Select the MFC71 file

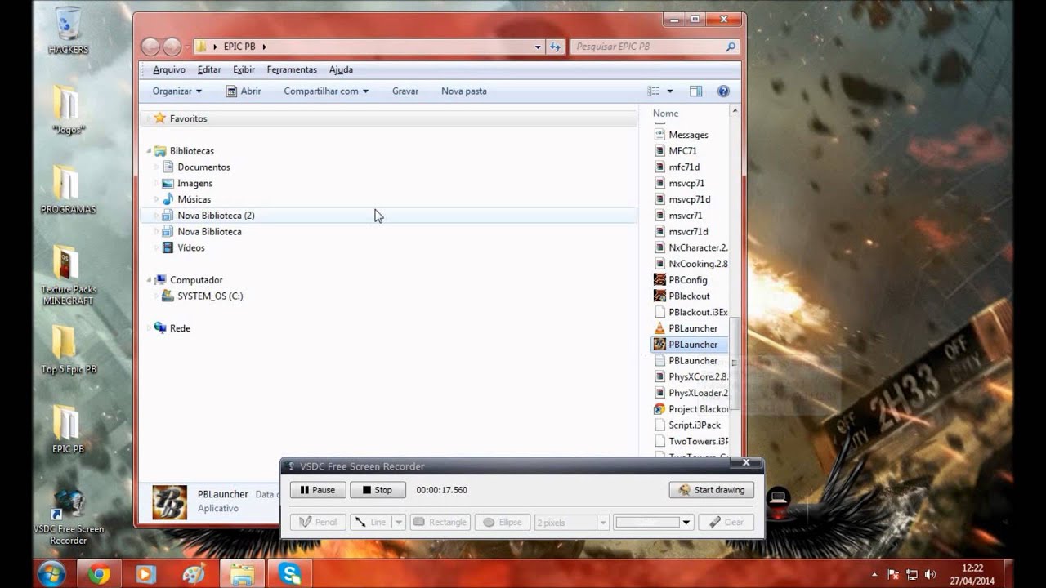click(682, 151)
